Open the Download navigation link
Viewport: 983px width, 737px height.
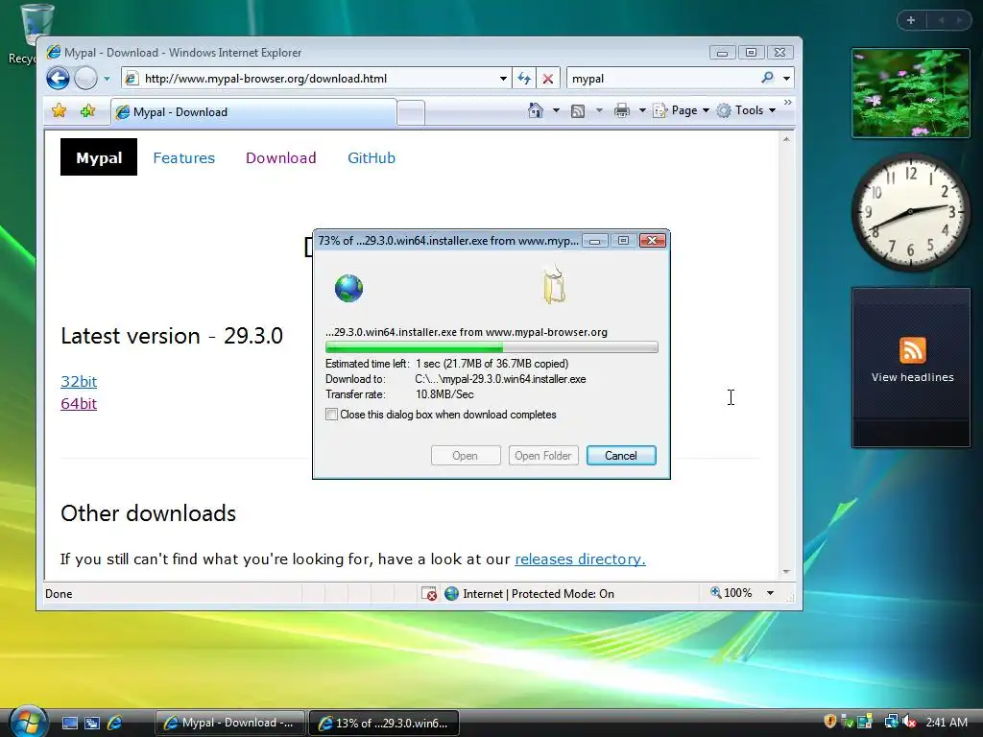point(281,158)
